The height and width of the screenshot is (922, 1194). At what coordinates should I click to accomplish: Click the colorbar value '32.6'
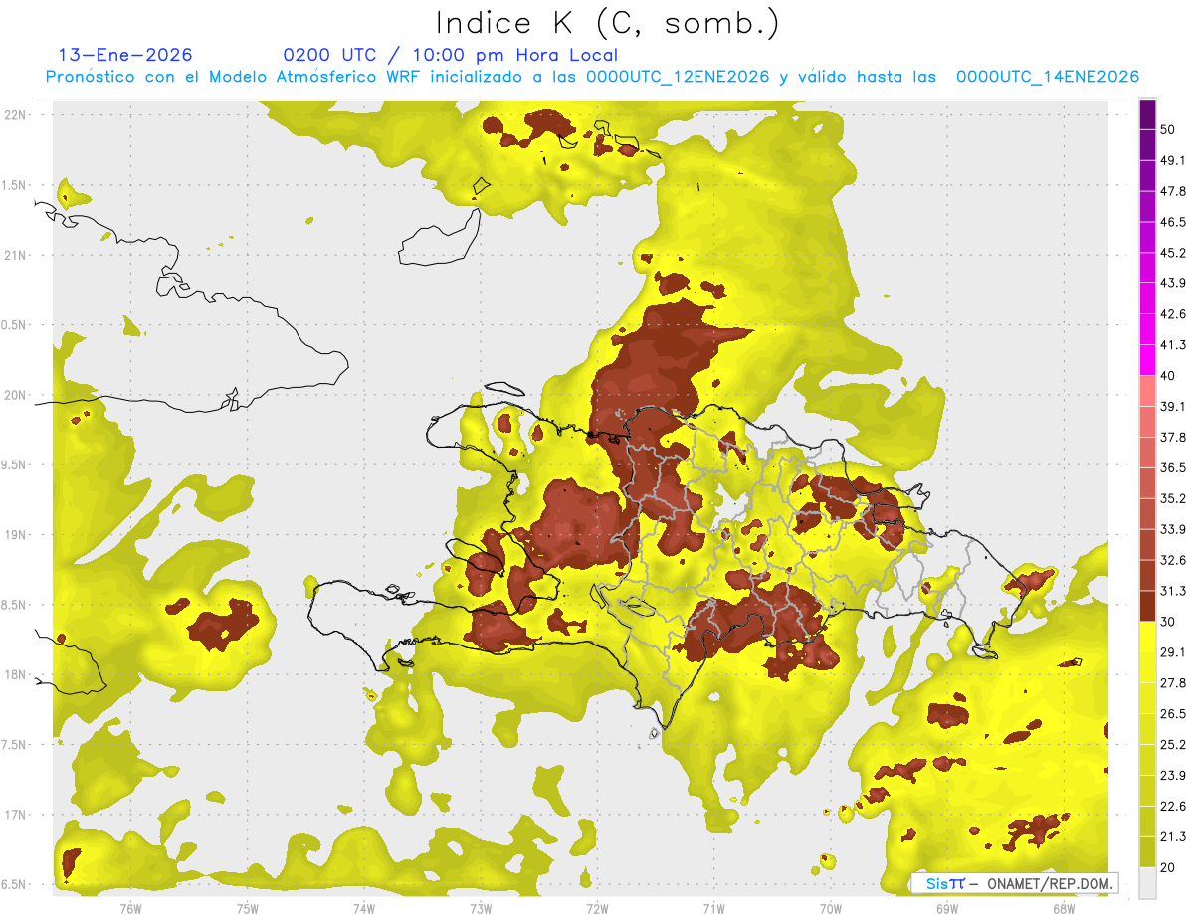1173,560
